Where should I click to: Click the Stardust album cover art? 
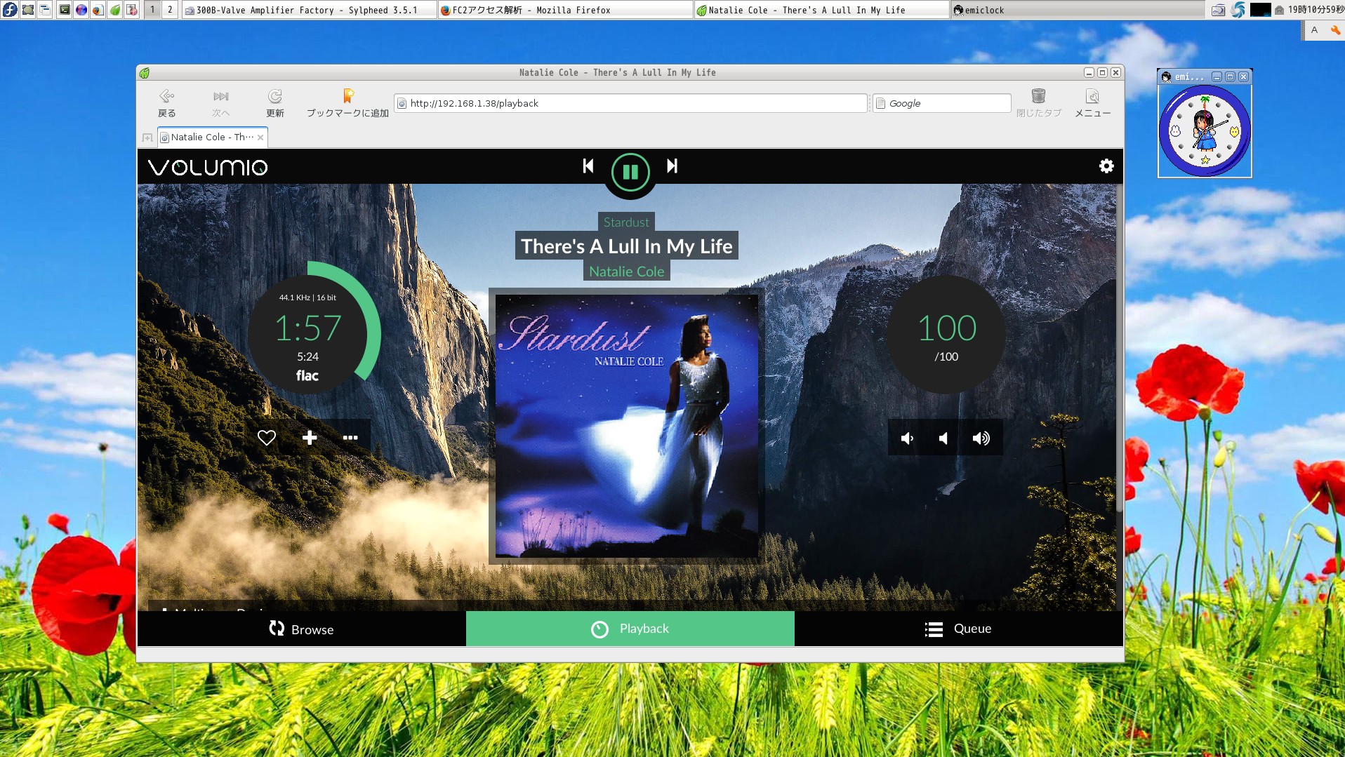[626, 426]
